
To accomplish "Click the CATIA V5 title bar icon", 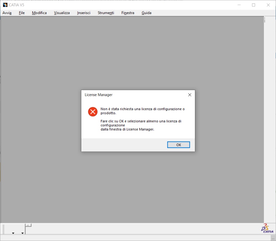I will click(5, 5).
